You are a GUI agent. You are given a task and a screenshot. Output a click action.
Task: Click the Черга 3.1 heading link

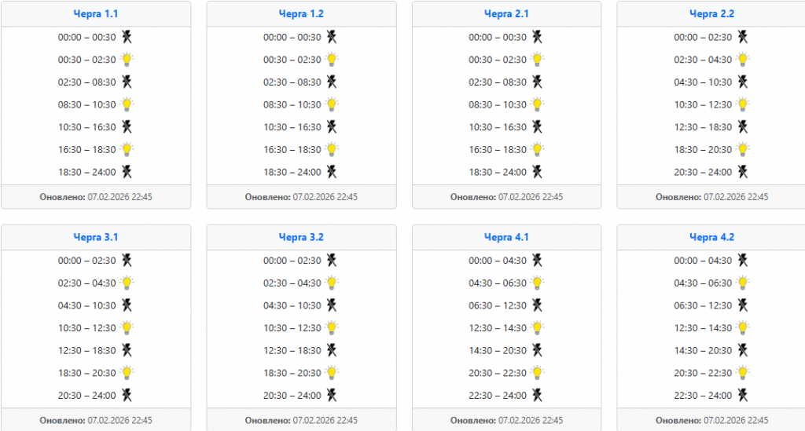click(x=95, y=237)
